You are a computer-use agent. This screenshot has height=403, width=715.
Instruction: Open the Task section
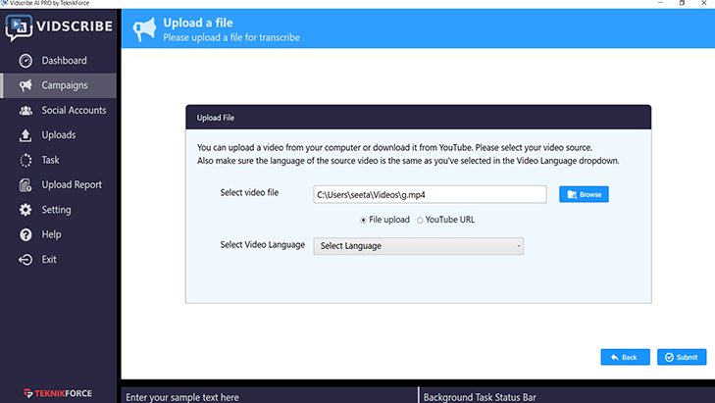(x=59, y=160)
